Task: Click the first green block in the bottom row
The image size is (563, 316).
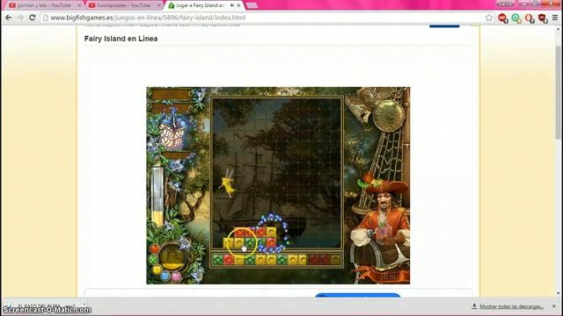Action: 217,260
